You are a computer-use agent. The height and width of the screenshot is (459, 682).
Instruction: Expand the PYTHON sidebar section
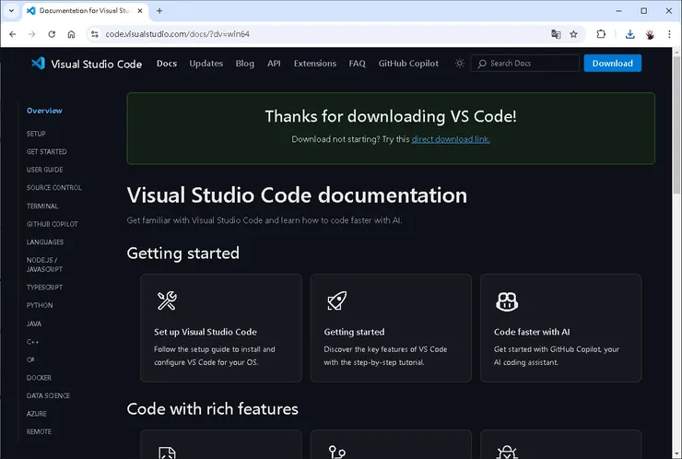pos(40,305)
